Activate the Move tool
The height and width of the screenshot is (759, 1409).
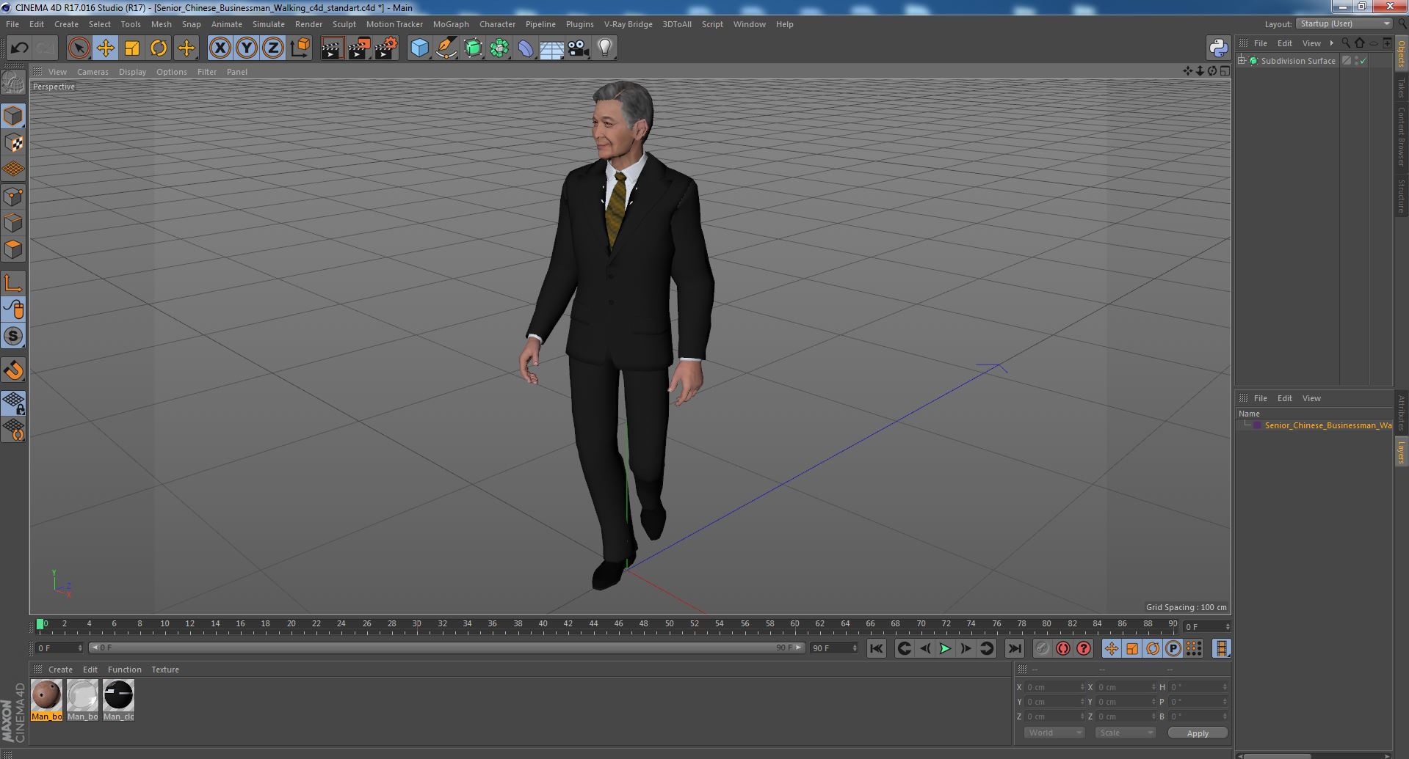click(105, 48)
